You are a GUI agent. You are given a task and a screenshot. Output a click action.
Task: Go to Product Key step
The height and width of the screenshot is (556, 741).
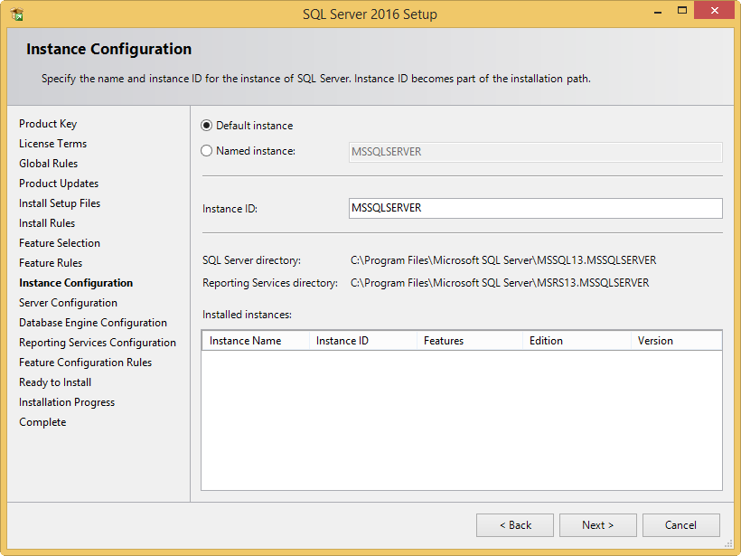(x=48, y=124)
